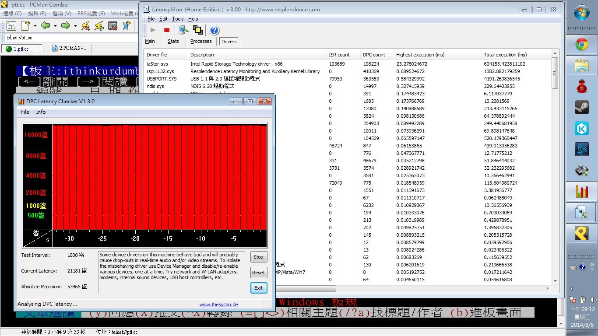Click the disconnect lightning icon in PCMan
Image resolution: width=598 pixels, height=336 pixels.
pyautogui.click(x=85, y=26)
